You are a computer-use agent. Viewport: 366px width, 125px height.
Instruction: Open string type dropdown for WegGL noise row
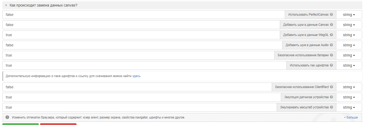tap(349, 35)
